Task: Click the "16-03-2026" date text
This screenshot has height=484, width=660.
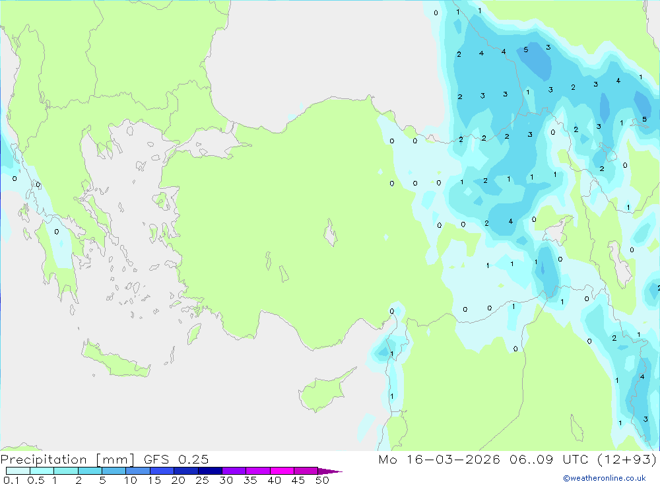Action: (453, 459)
